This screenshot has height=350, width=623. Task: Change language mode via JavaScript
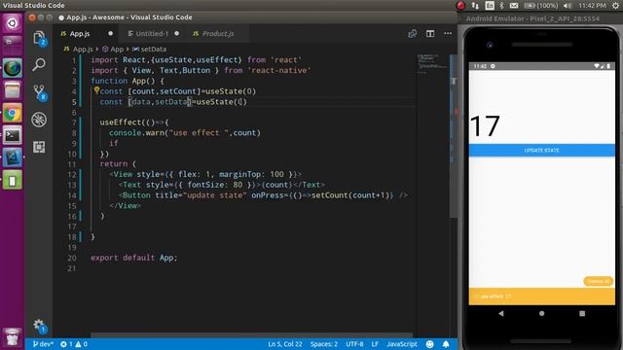point(402,344)
